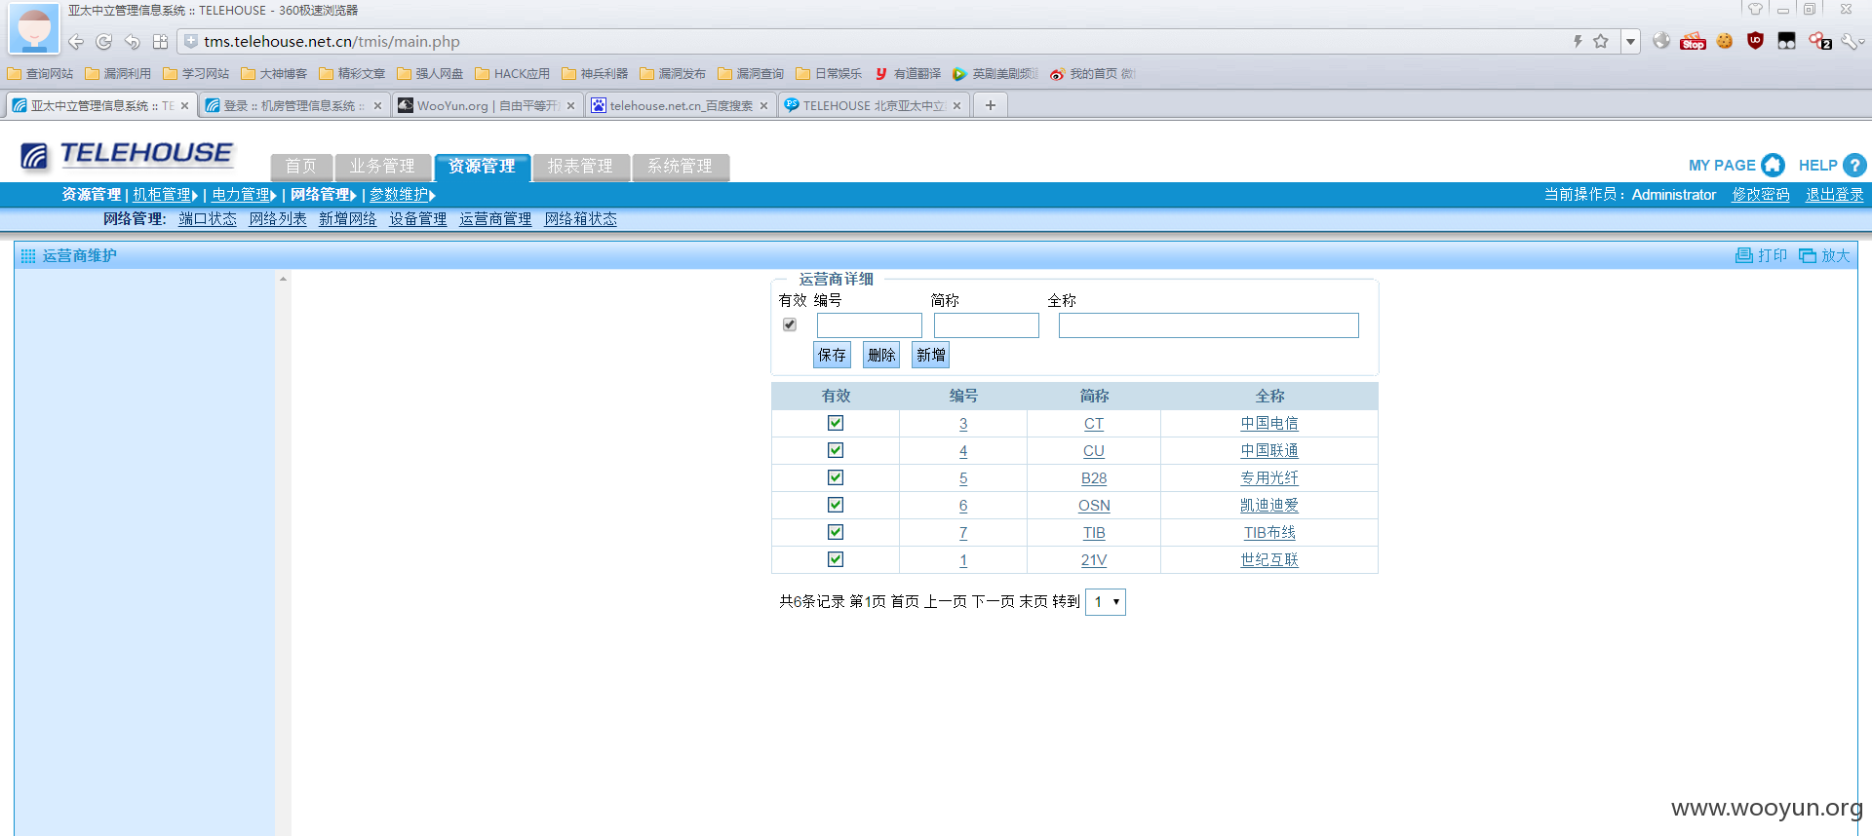Click the 全称 input field
1872x836 pixels.
(1209, 325)
